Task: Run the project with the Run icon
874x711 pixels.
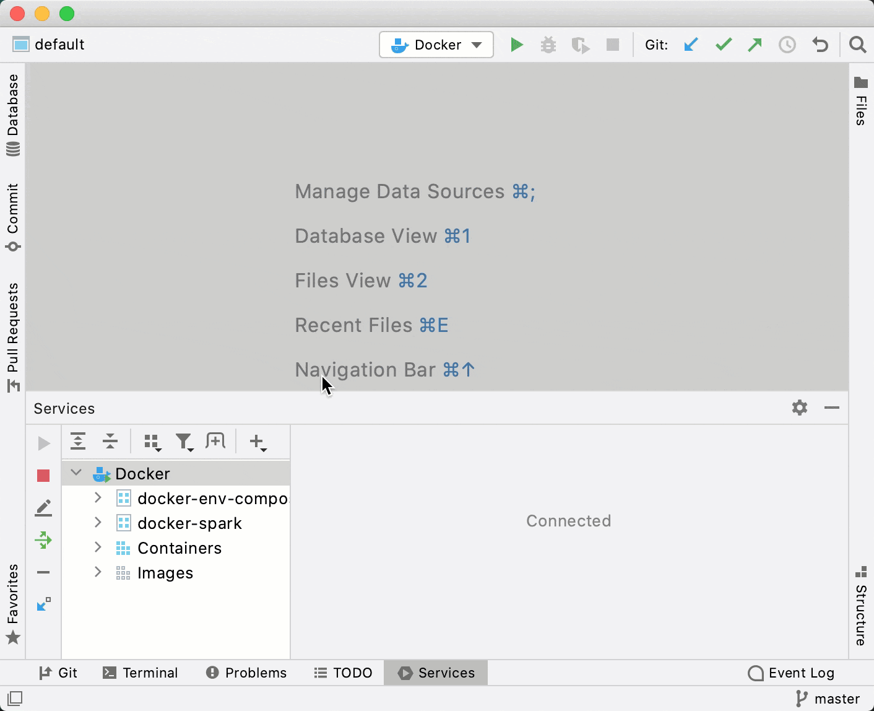Action: pos(517,45)
